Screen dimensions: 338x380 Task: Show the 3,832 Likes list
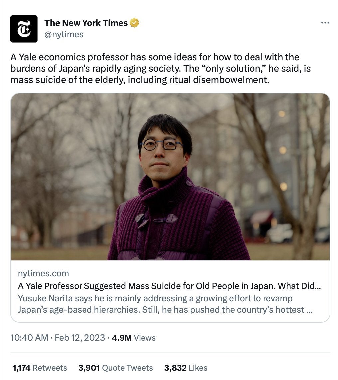click(x=186, y=368)
